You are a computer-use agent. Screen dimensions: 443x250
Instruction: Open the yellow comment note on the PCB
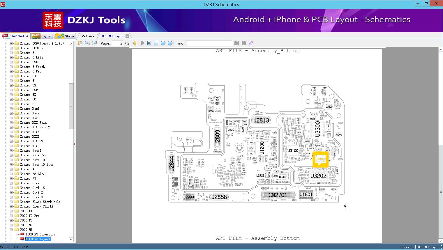[x=320, y=159]
